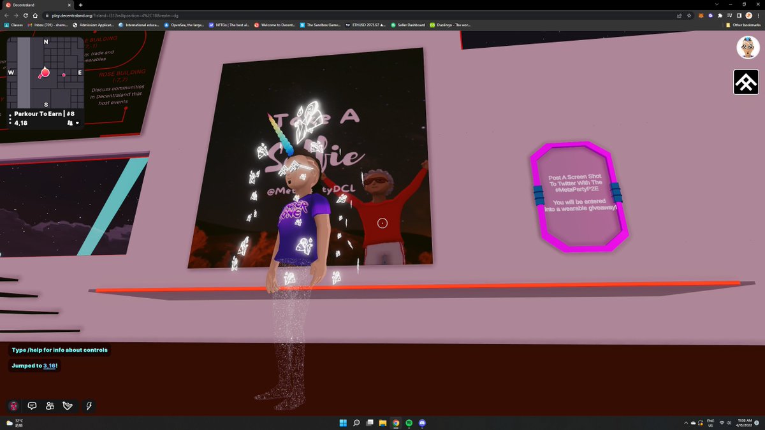Open the quests lightning bolt icon
This screenshot has height=430, width=765.
coord(89,406)
